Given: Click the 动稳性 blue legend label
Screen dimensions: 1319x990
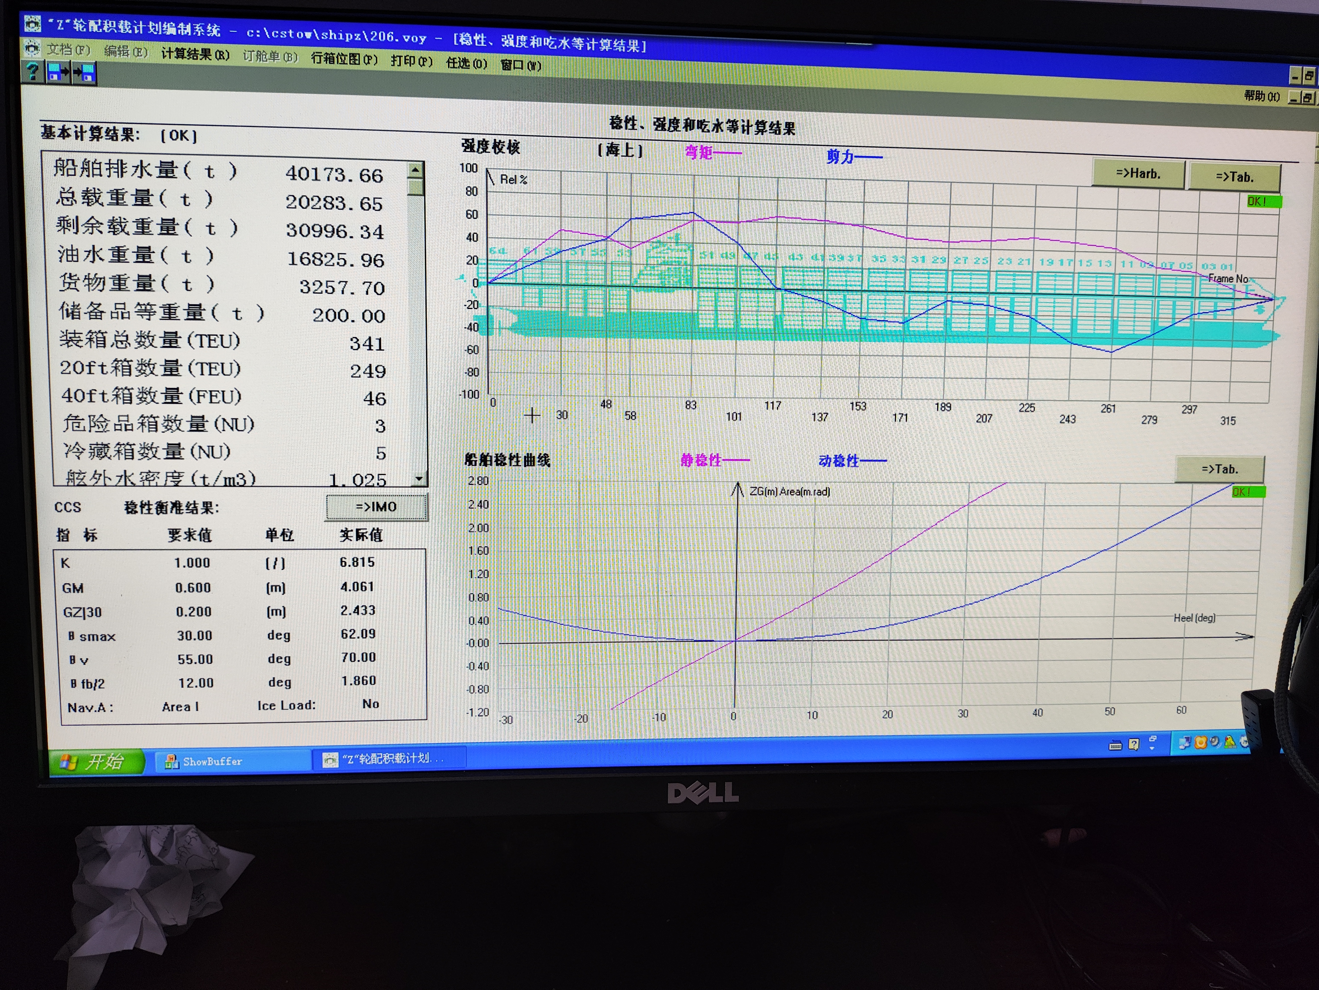Looking at the screenshot, I should [839, 461].
